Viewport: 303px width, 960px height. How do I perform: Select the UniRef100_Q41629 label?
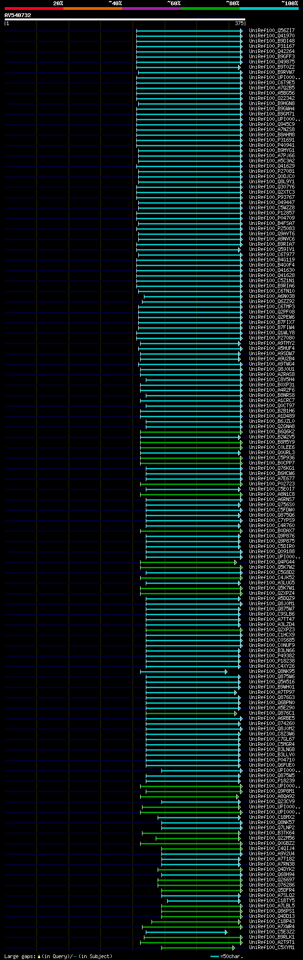pos(272,166)
